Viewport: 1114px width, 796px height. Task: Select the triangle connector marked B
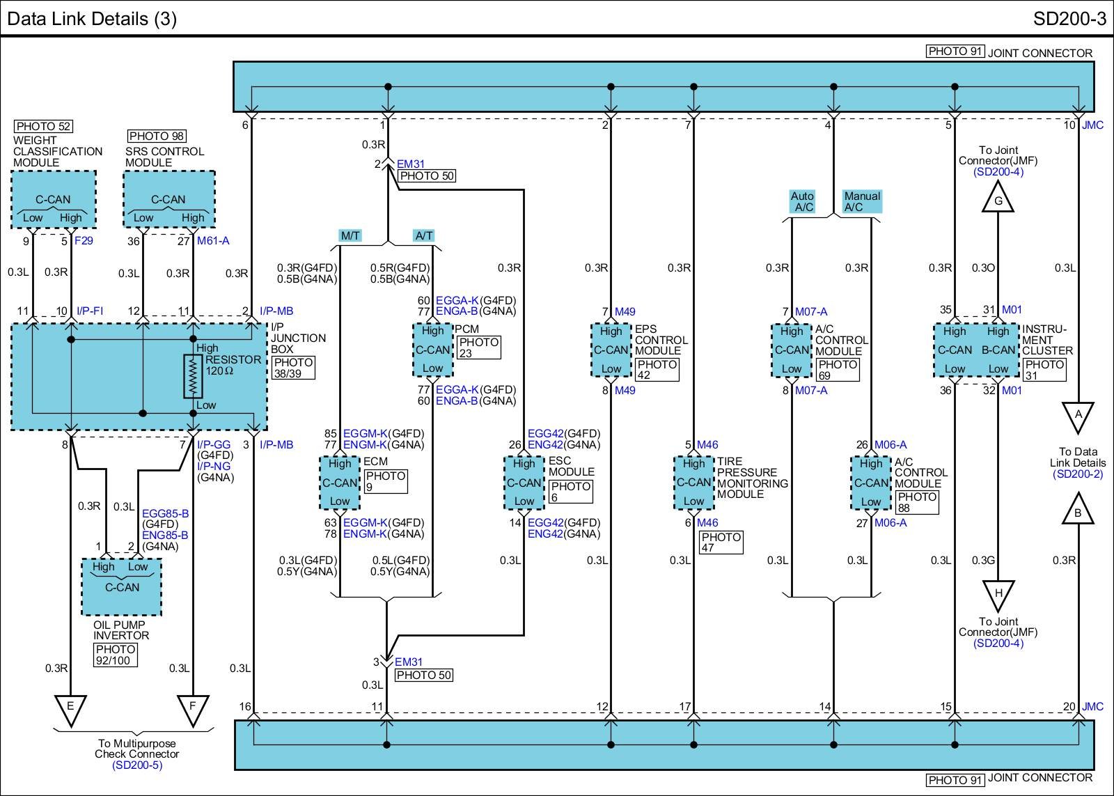(1078, 511)
